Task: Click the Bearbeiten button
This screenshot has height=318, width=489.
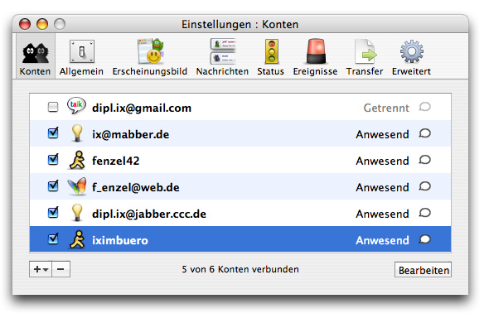Action: [x=424, y=270]
